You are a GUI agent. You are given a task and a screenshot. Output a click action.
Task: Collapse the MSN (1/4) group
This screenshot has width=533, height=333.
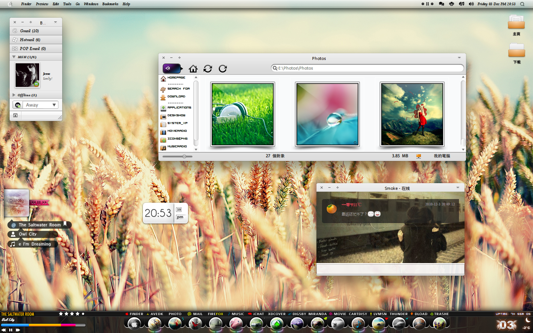14,57
